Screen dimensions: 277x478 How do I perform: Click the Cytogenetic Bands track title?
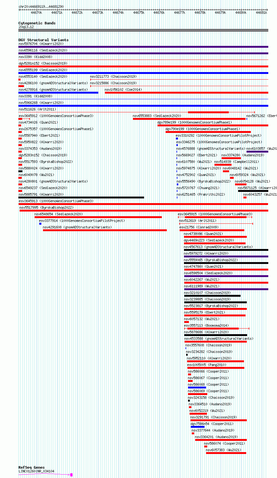pos(37,23)
